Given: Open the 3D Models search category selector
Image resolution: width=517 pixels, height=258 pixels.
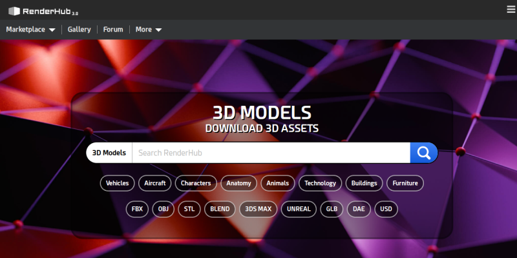Looking at the screenshot, I should [x=109, y=153].
